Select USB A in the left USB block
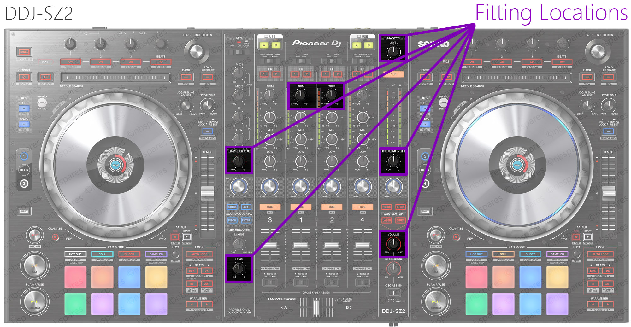The image size is (631, 327). point(264,45)
